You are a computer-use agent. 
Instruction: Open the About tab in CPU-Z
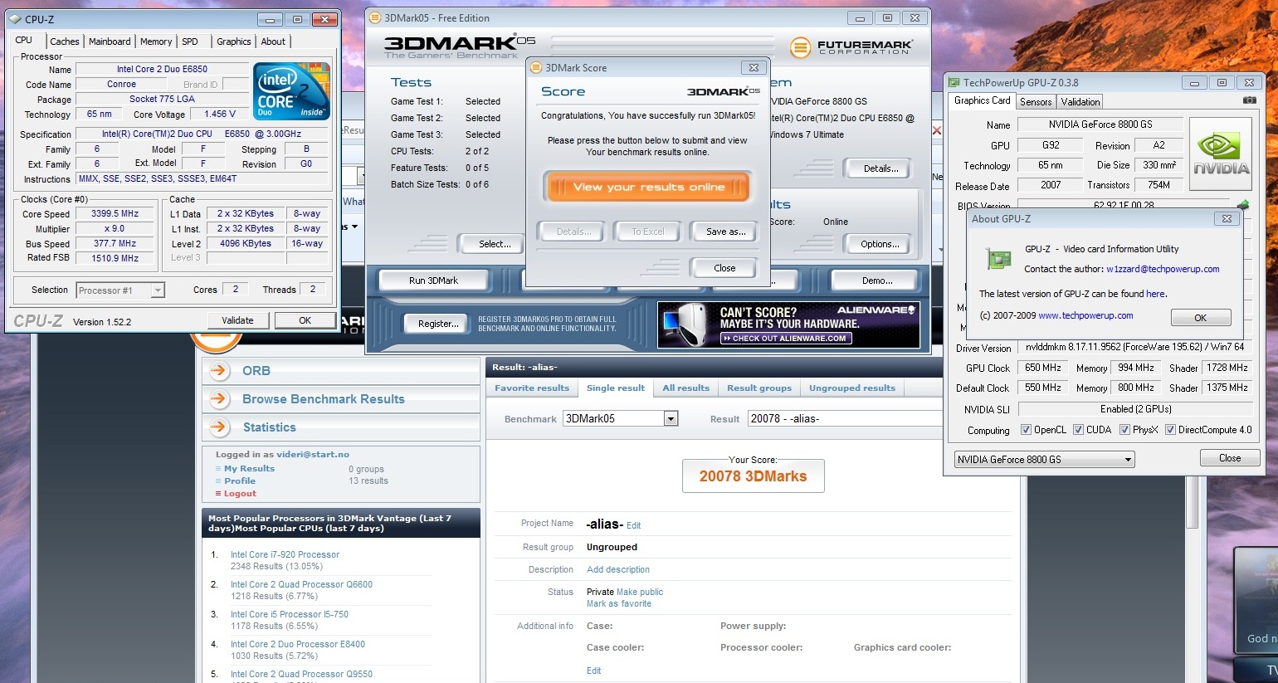[x=273, y=41]
